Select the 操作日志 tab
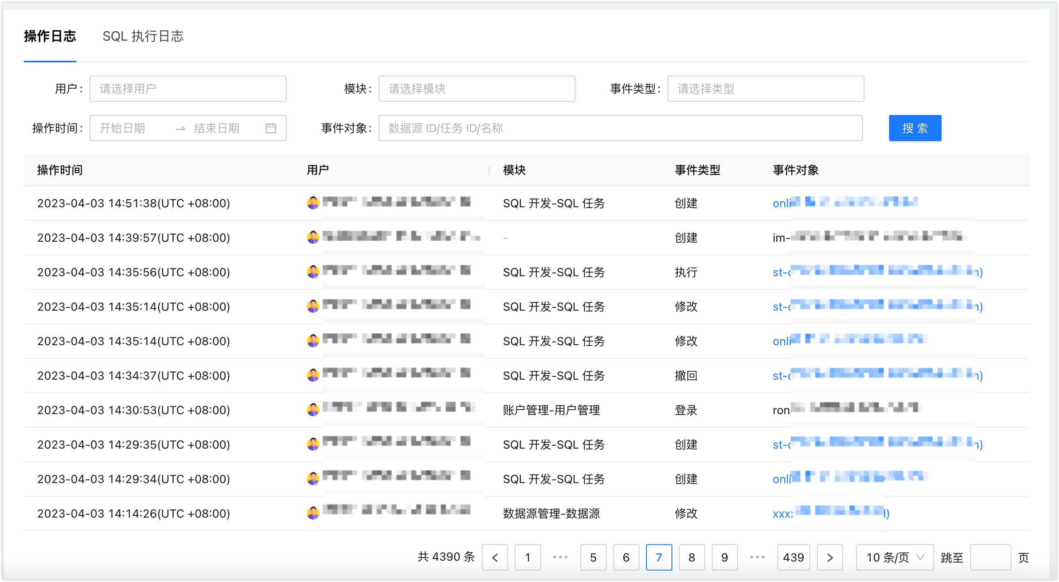Viewport: 1059px width, 582px height. [x=50, y=36]
